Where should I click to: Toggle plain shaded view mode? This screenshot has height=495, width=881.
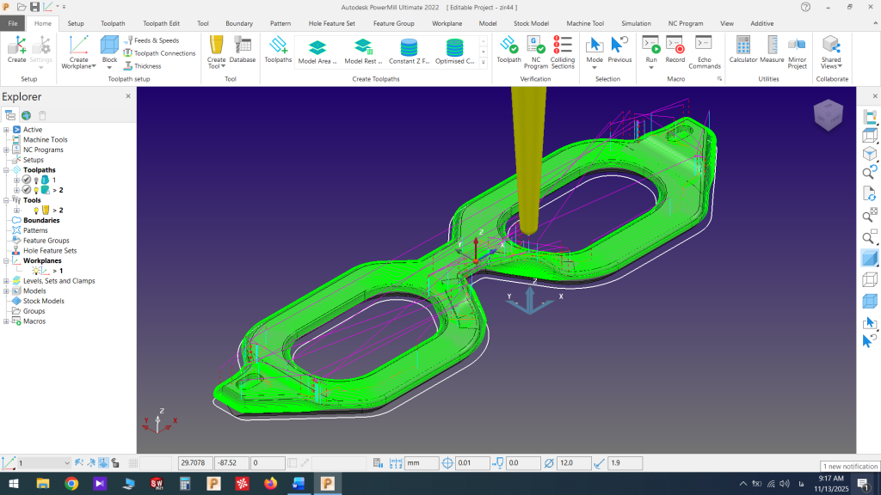(x=869, y=259)
